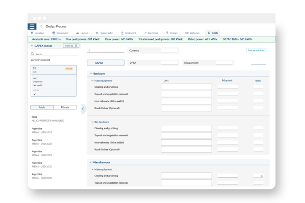Select the CAPEX button
This screenshot has width=305, height=203.
[x=106, y=63]
